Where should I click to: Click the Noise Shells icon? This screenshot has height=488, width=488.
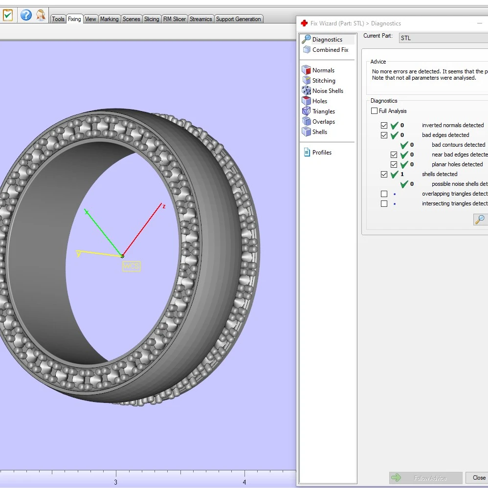click(x=306, y=90)
